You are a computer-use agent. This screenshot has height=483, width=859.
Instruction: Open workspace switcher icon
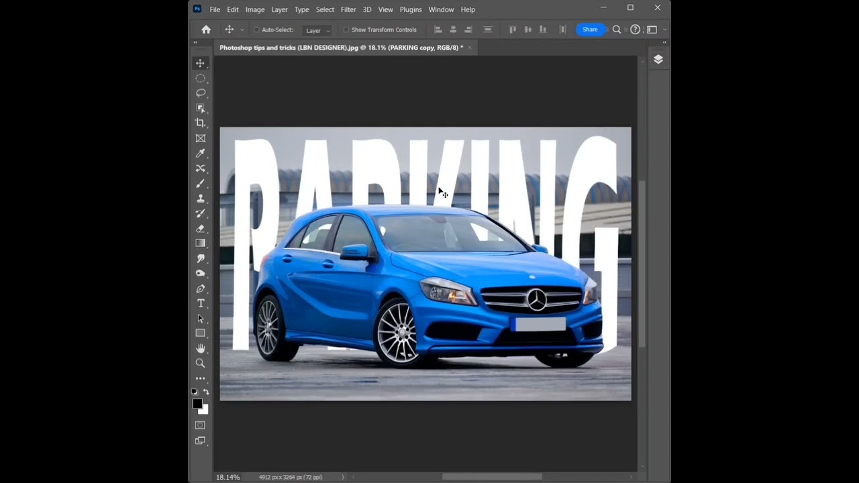652,30
